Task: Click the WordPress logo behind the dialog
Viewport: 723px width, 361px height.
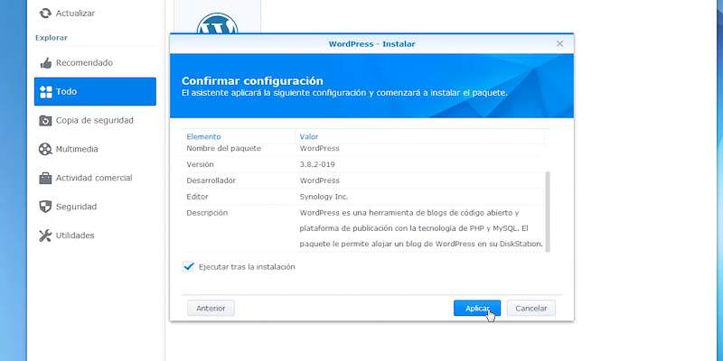Action: click(x=217, y=23)
